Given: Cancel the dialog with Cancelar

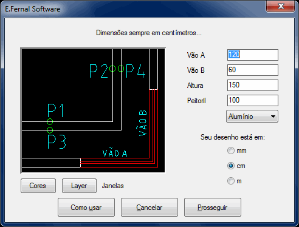Looking at the screenshot, I should (149, 208).
